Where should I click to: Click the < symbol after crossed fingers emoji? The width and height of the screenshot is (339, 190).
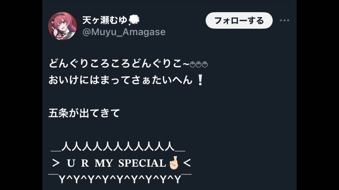[187, 163]
